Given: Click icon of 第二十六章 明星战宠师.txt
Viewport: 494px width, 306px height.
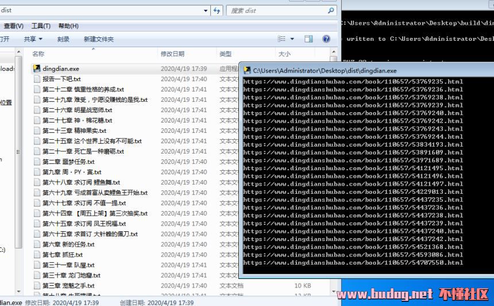Looking at the screenshot, I should pos(37,110).
